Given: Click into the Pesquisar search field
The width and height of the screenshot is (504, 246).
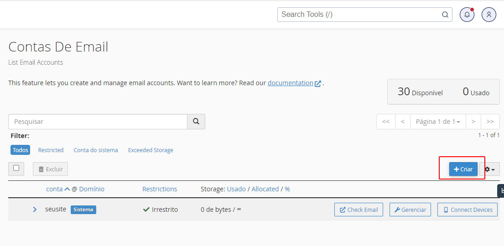Looking at the screenshot, I should coord(98,122).
